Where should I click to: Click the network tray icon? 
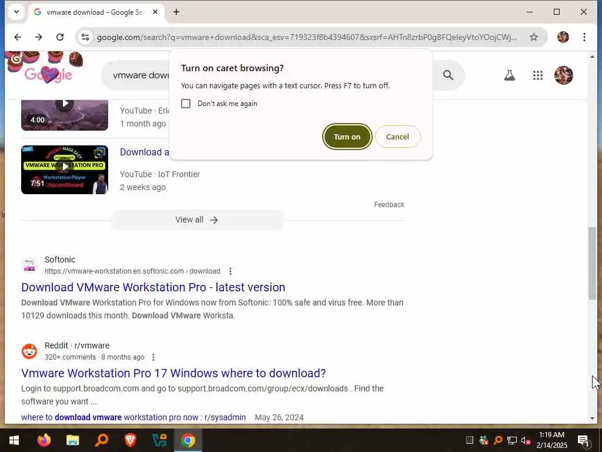point(512,440)
